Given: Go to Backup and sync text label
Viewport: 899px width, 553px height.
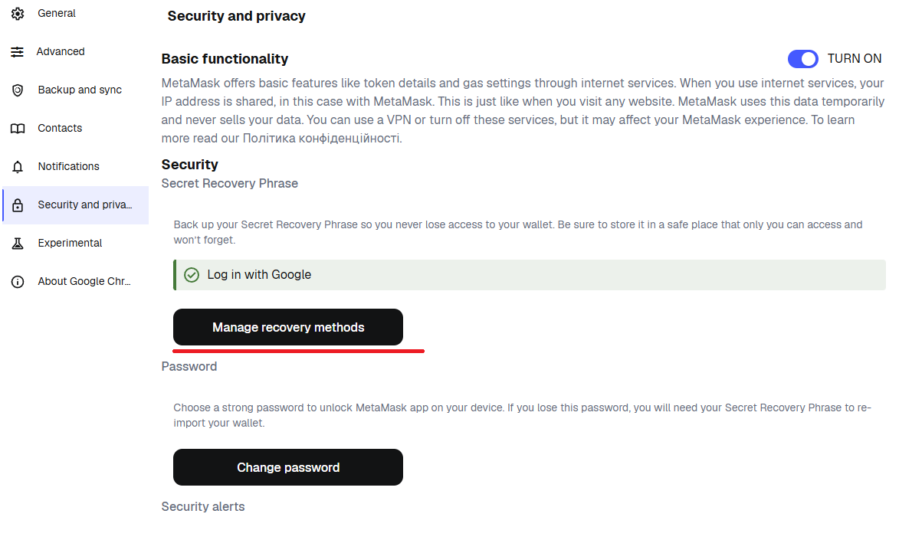Looking at the screenshot, I should pyautogui.click(x=80, y=90).
